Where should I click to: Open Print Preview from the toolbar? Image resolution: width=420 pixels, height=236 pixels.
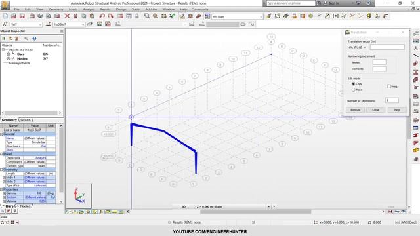(49, 16)
